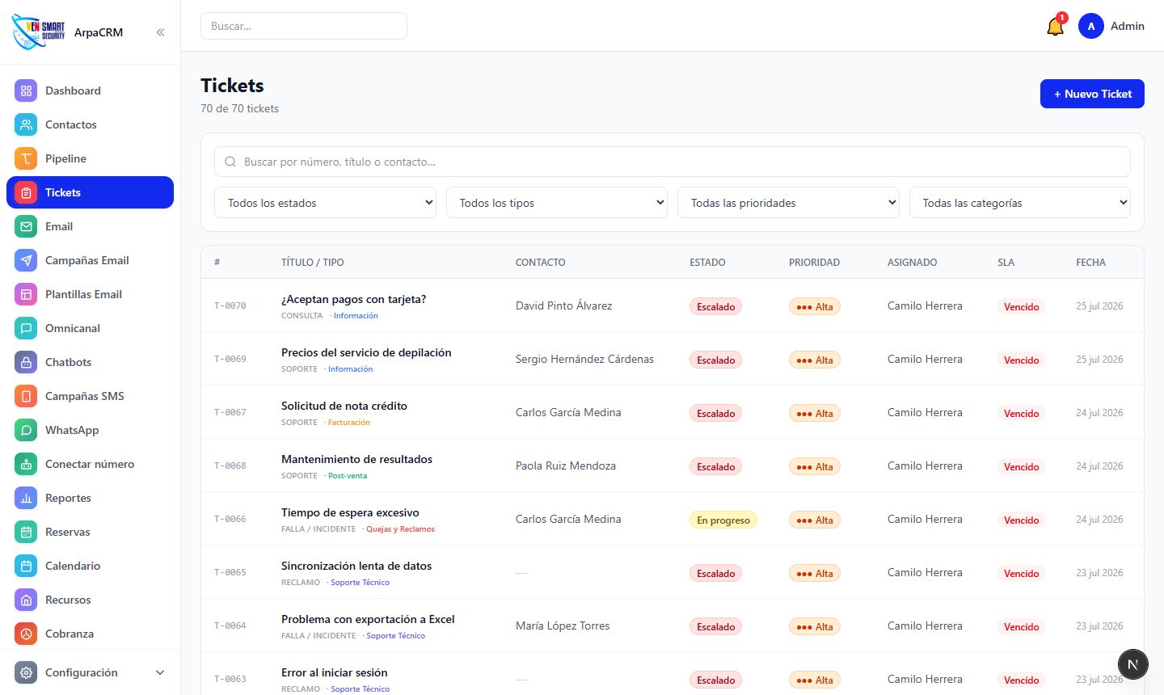Click the round N badge icon

point(1132,664)
